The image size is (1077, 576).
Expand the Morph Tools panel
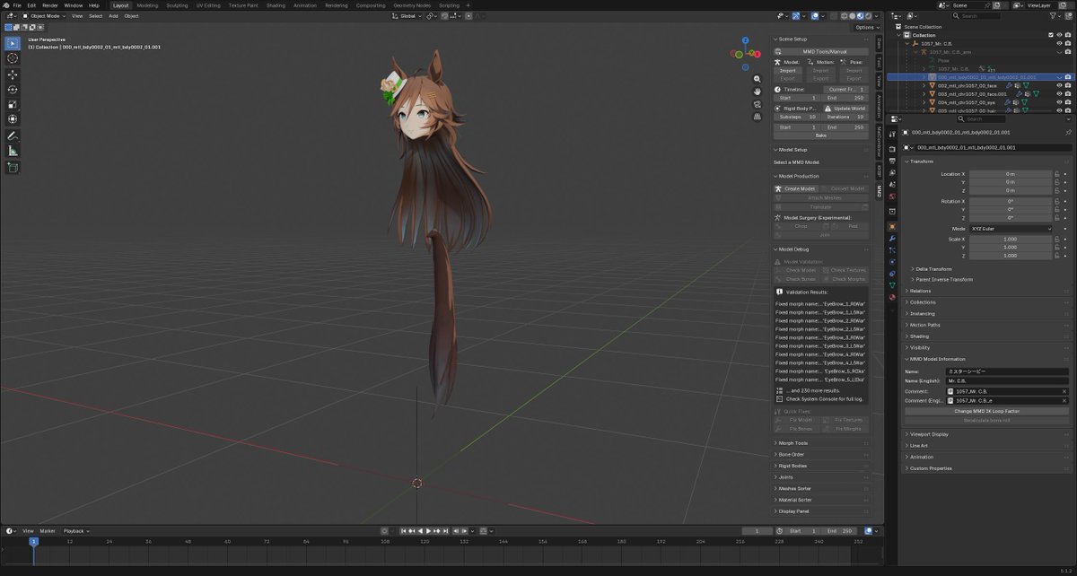tap(793, 443)
